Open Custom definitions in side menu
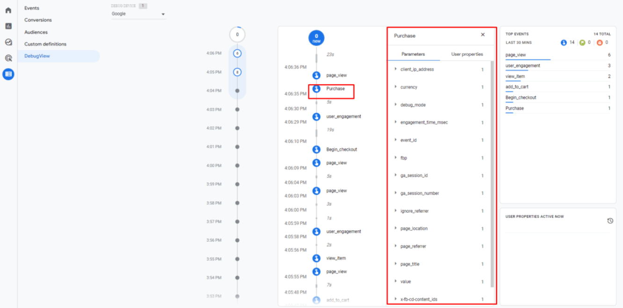 click(x=45, y=44)
